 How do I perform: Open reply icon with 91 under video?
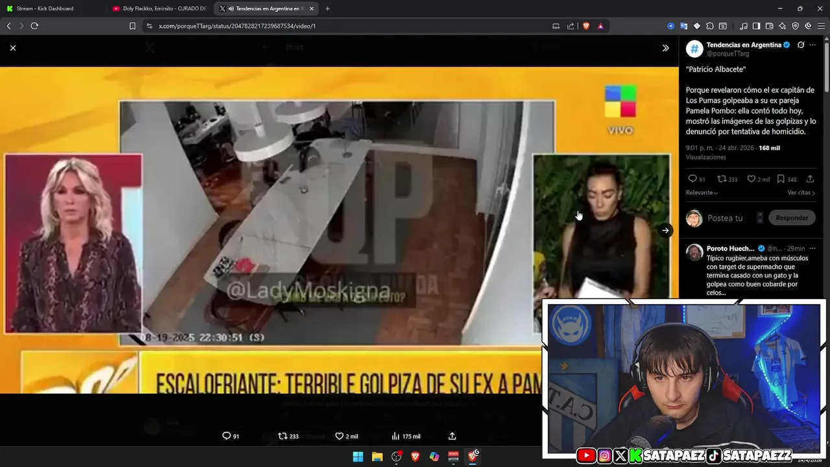pyautogui.click(x=231, y=436)
